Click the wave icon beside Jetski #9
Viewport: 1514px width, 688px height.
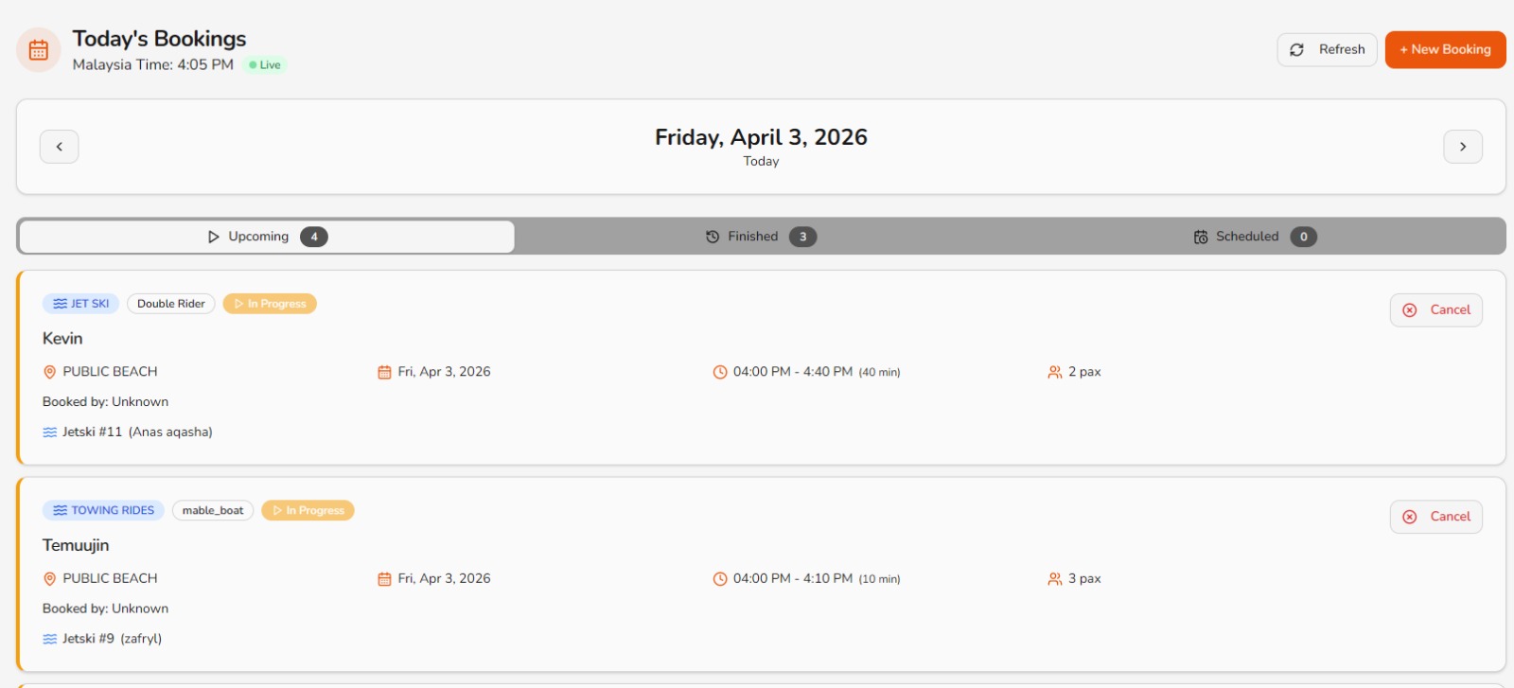[50, 640]
